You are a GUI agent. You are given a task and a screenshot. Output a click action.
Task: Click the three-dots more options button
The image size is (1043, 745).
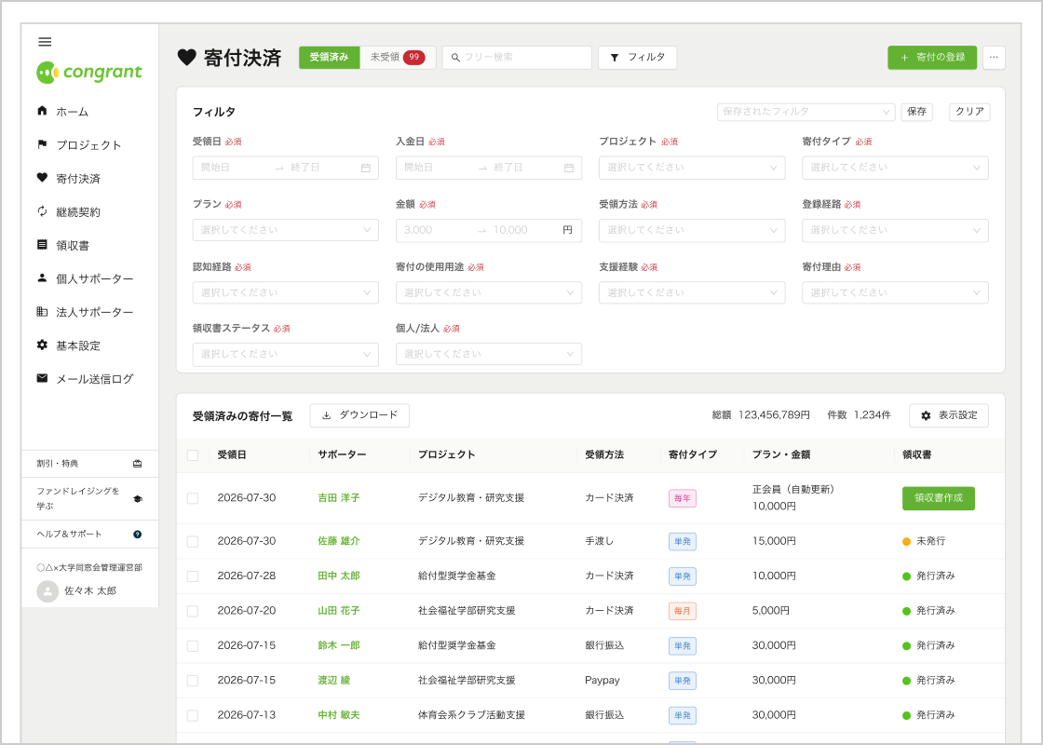tap(994, 57)
